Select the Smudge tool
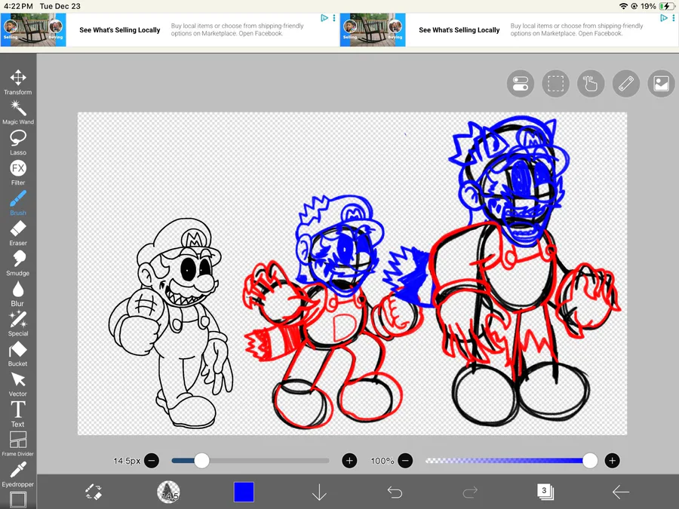679x509 pixels. click(18, 263)
